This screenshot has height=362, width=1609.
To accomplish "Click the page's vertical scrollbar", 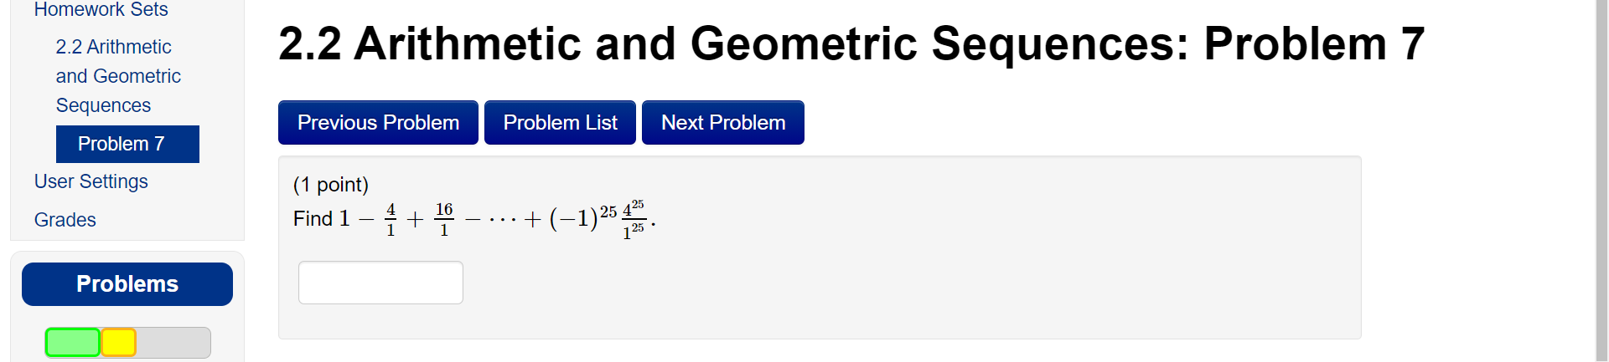I will 1601,181.
